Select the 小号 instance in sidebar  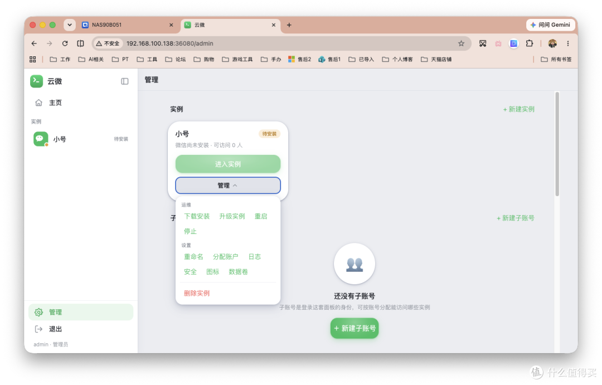pos(81,139)
